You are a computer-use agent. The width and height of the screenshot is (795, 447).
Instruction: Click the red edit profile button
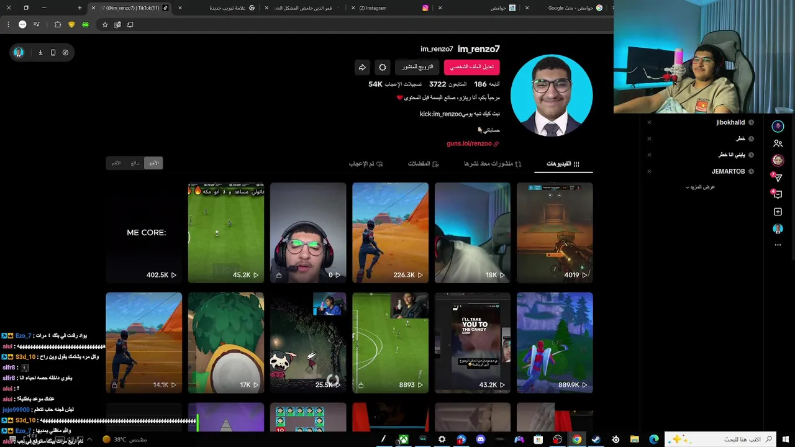pos(472,67)
